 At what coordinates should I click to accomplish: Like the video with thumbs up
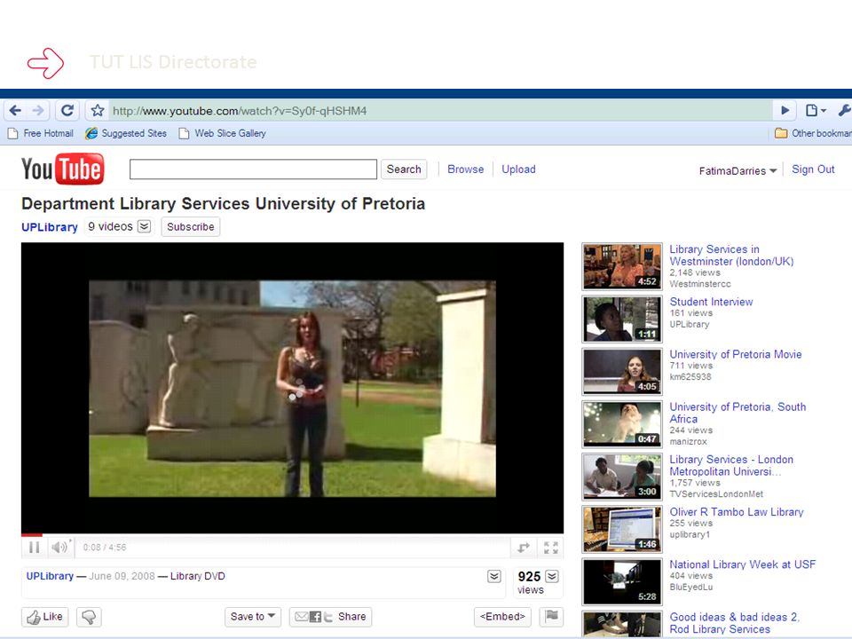45,617
